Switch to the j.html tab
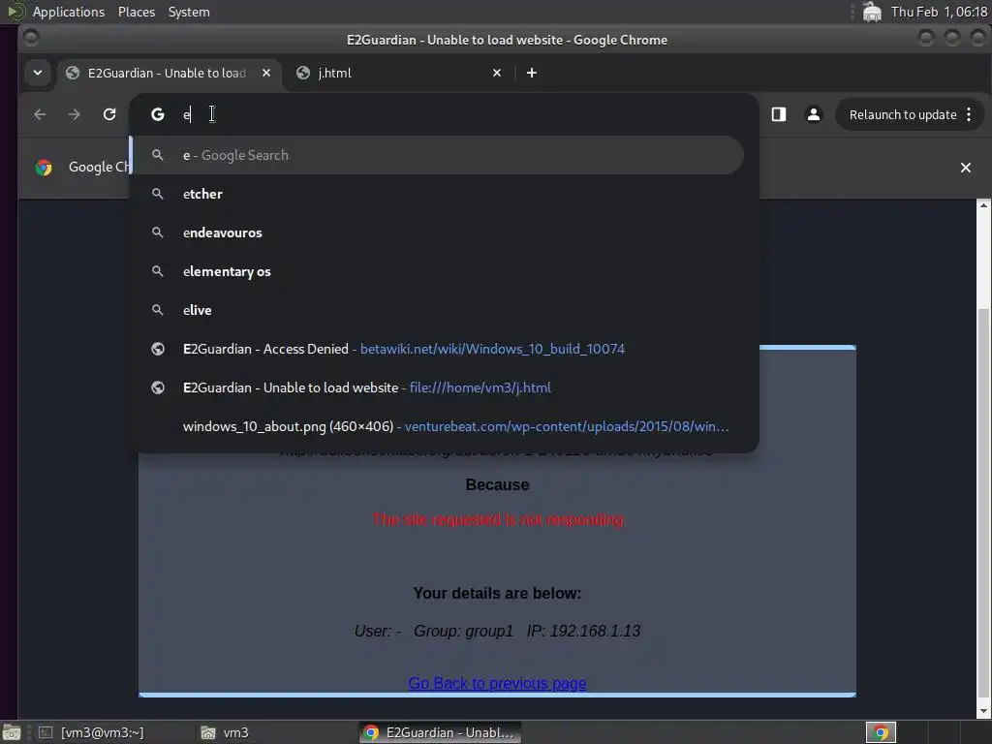Viewport: 992px width, 744px height. point(398,73)
